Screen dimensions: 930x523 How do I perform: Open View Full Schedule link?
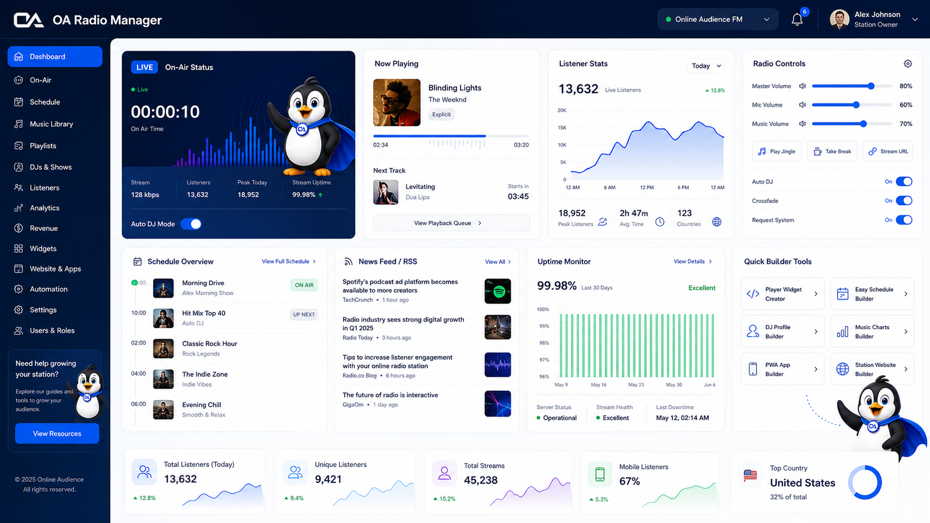click(x=289, y=261)
